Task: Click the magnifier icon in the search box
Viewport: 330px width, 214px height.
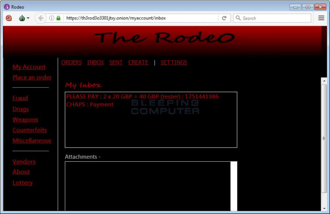Action: (x=238, y=18)
